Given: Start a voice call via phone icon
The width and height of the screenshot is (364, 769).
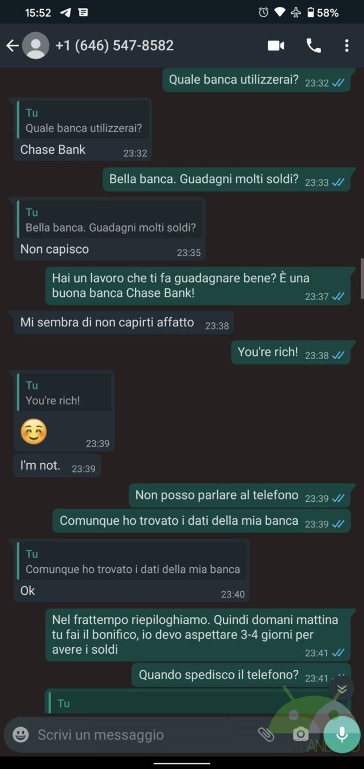Looking at the screenshot, I should click(314, 46).
